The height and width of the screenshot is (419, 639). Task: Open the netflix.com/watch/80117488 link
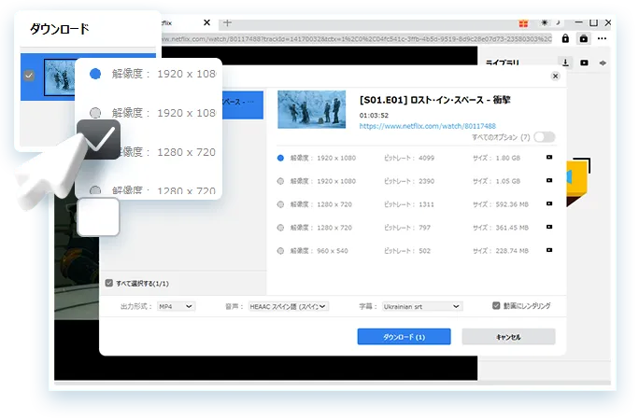tap(428, 126)
